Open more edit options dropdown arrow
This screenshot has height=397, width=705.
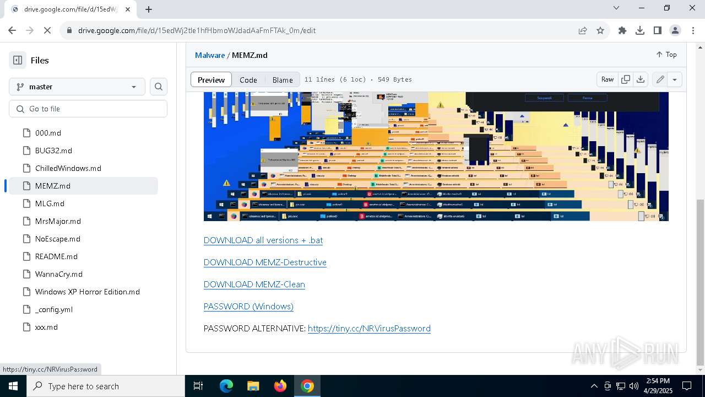coord(674,79)
